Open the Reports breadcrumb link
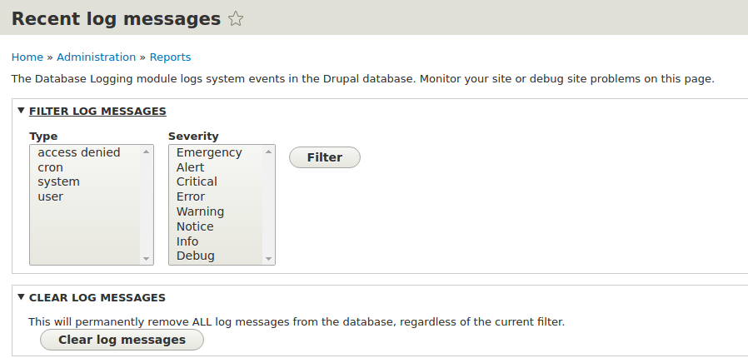The height and width of the screenshot is (358, 748). [x=170, y=57]
